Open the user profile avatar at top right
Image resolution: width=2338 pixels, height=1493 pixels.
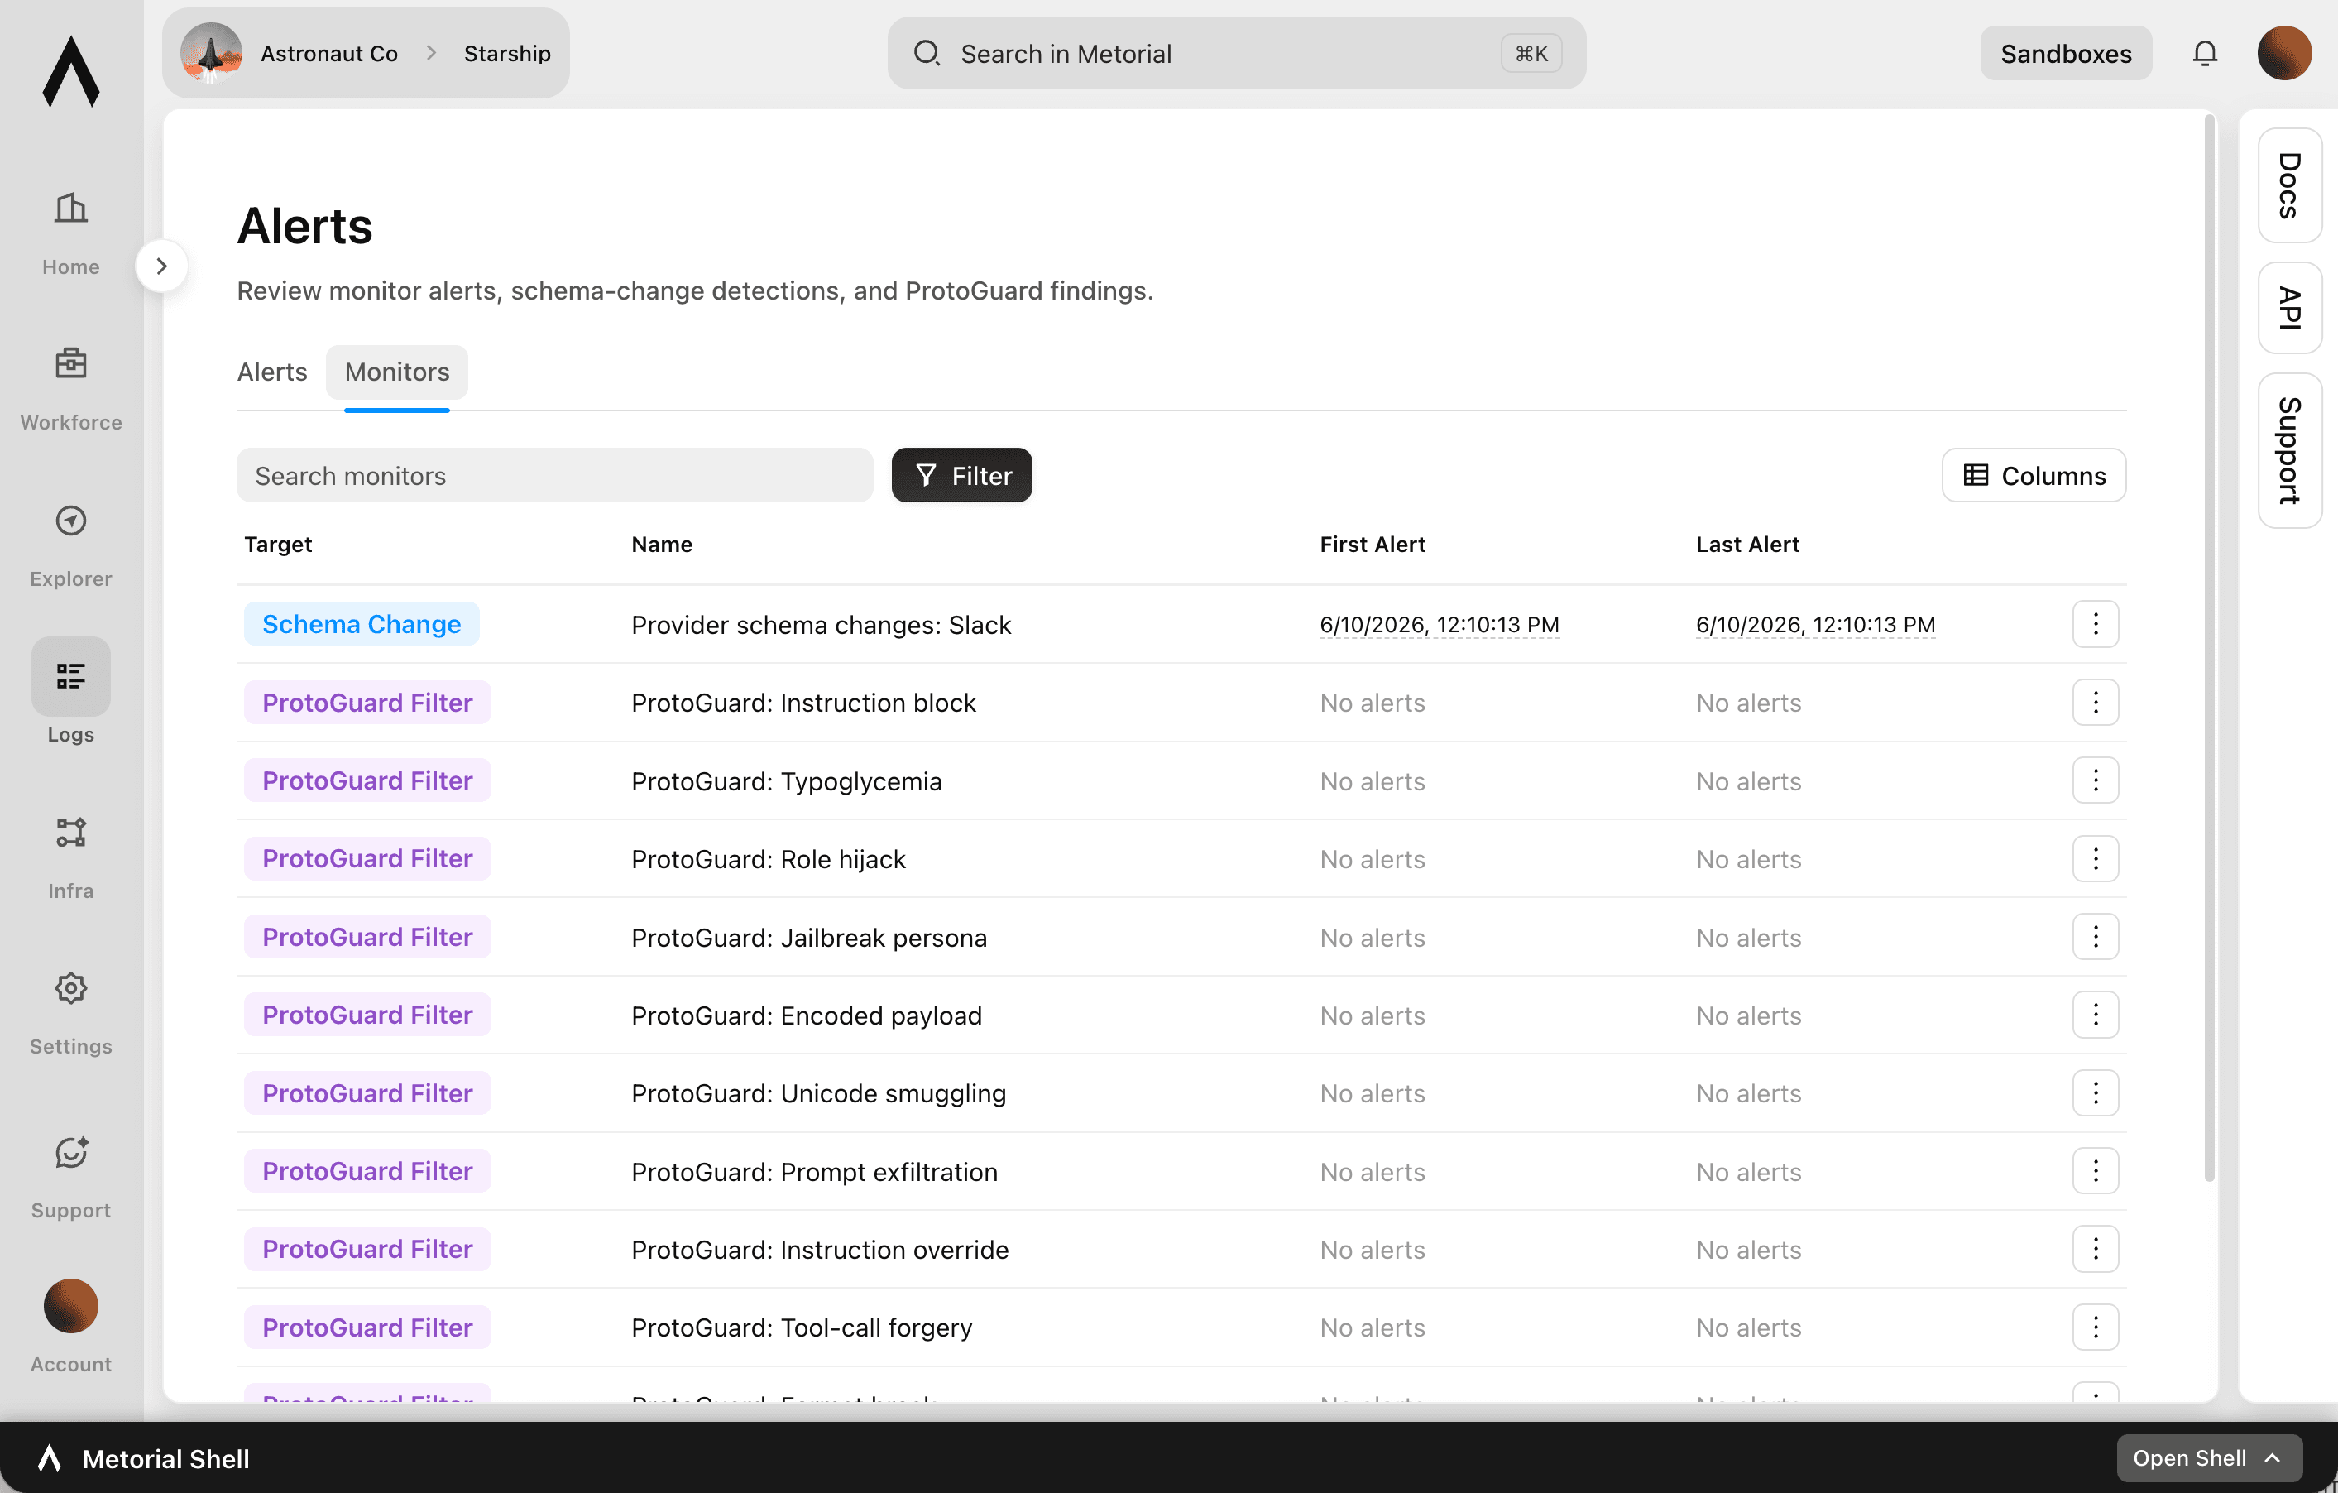tap(2283, 54)
